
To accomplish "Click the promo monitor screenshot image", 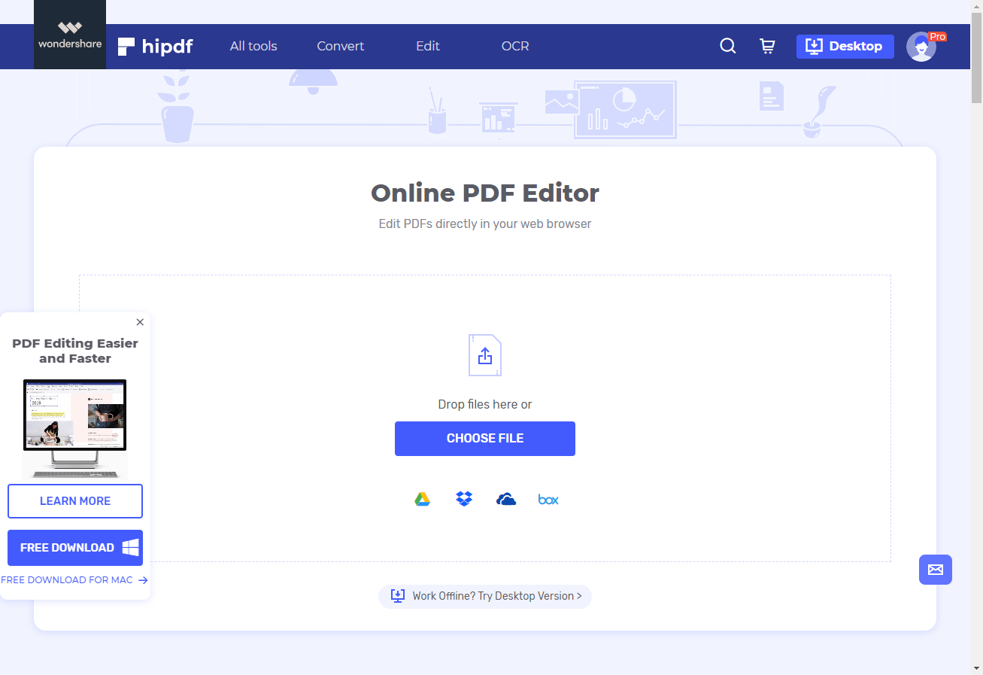I will [75, 427].
